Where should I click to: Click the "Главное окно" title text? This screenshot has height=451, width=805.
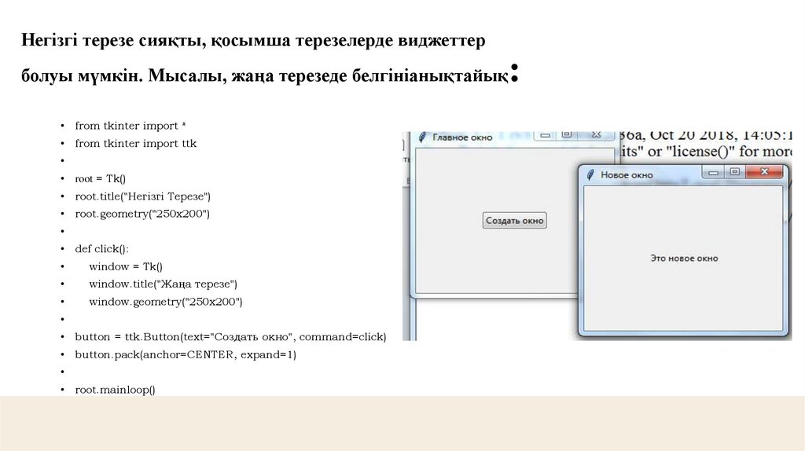tap(462, 137)
